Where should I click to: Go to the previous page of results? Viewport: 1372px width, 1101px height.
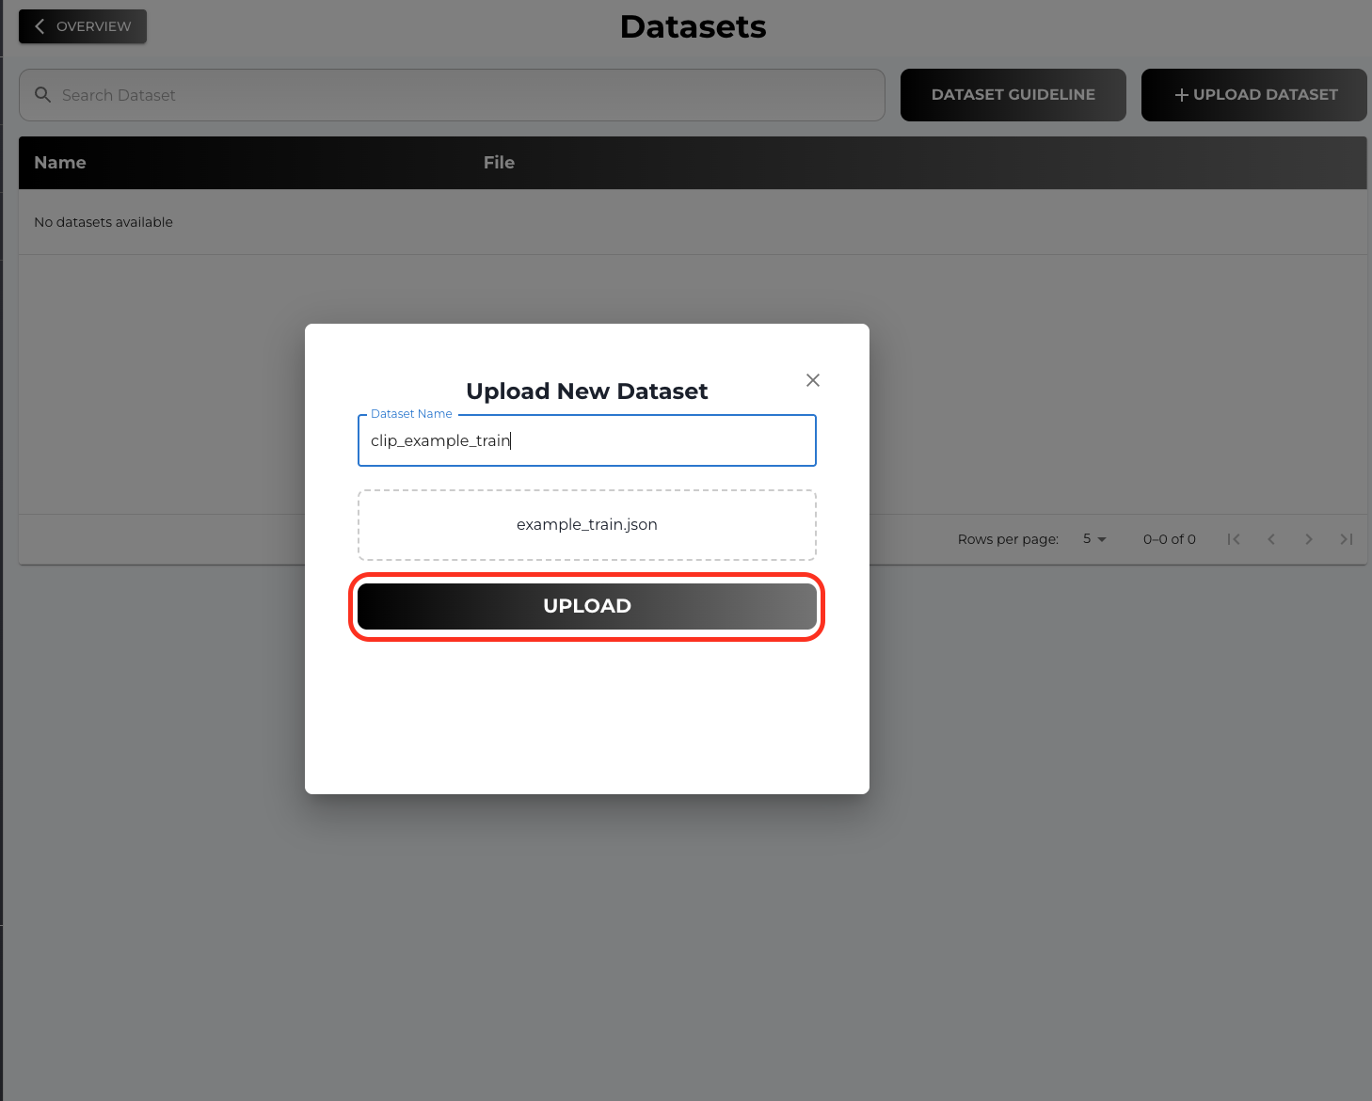coord(1271,539)
